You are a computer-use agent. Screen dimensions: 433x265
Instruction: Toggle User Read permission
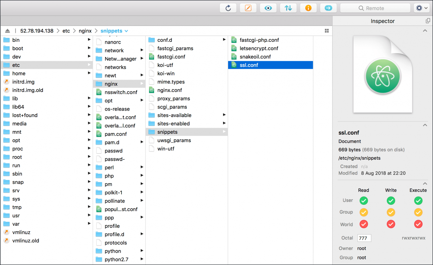[x=363, y=200]
